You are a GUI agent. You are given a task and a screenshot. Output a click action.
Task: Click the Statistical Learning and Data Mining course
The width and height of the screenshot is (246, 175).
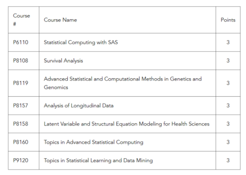[x=98, y=160]
